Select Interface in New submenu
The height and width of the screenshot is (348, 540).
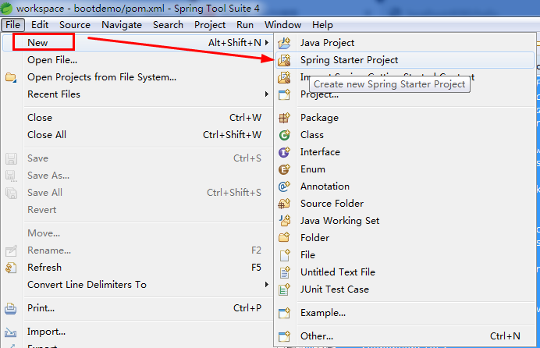[x=405, y=152]
